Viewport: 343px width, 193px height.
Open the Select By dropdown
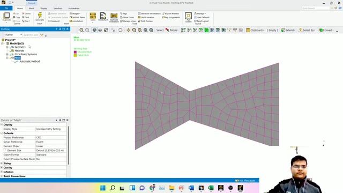click(x=307, y=30)
